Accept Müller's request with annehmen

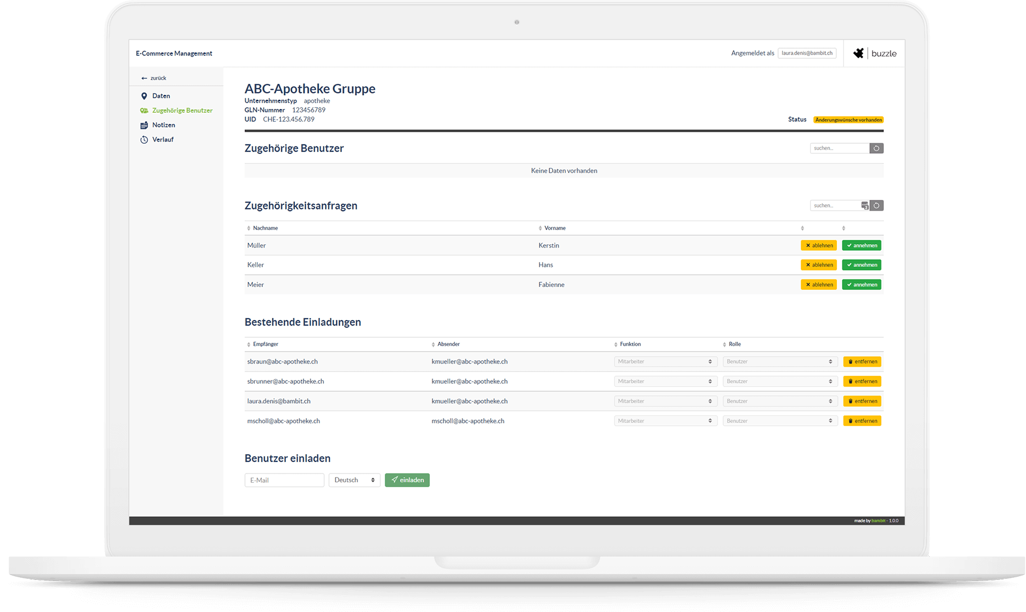tap(861, 245)
